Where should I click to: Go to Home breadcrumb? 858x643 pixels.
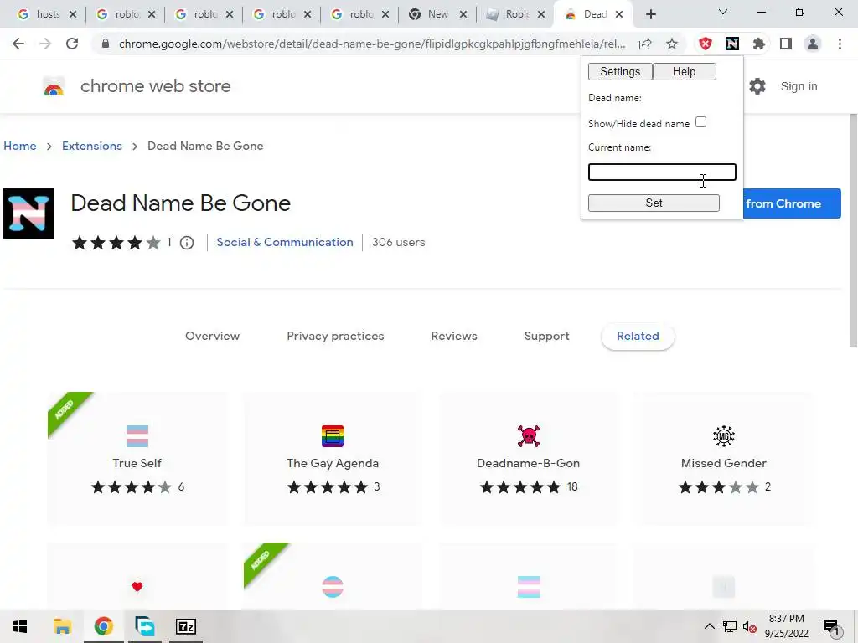pos(20,146)
